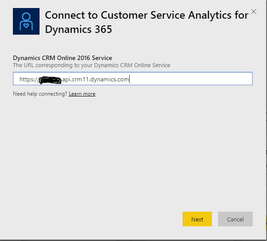
Task: Click the blank space between Next and Cancel
Action: 215,219
